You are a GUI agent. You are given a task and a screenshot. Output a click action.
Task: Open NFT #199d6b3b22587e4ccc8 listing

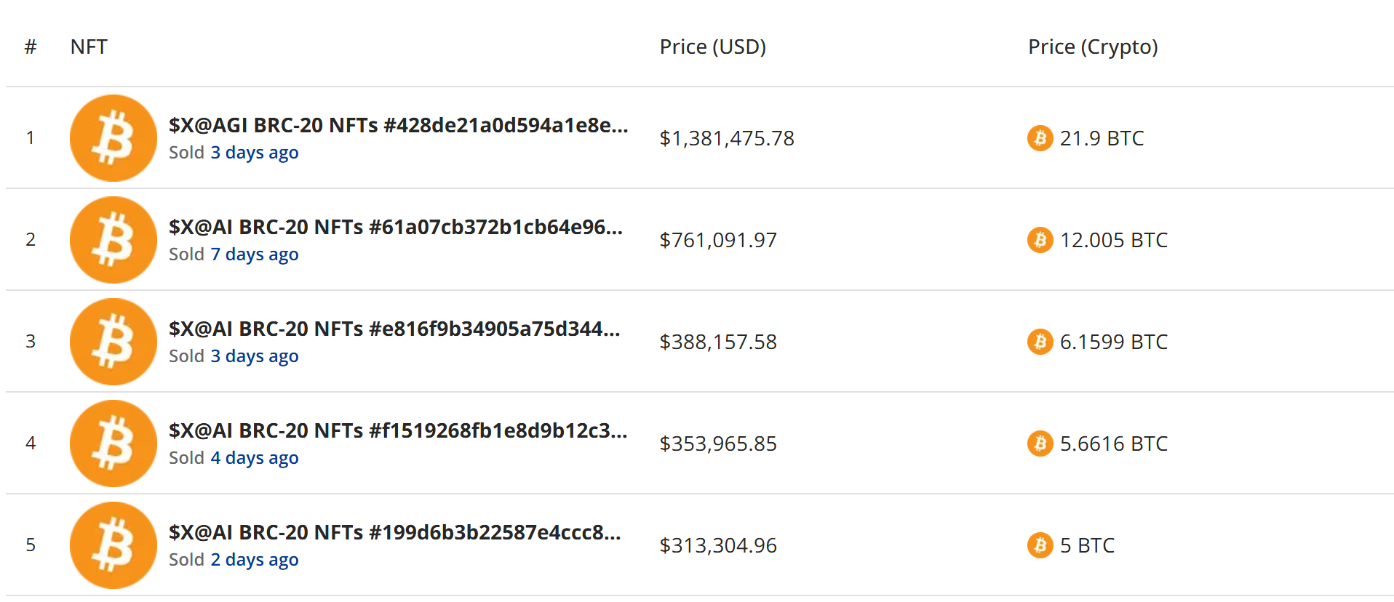395,532
